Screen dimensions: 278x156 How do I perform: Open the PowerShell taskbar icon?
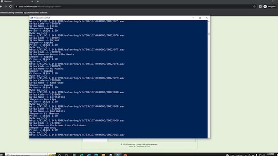[118, 155]
